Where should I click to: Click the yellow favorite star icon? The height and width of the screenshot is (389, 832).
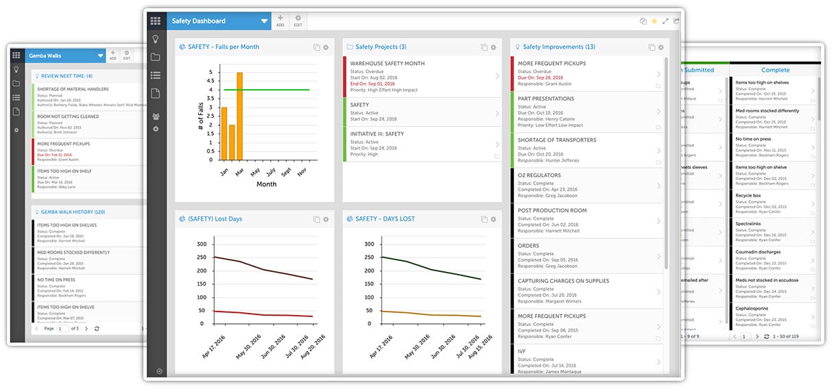(x=654, y=21)
